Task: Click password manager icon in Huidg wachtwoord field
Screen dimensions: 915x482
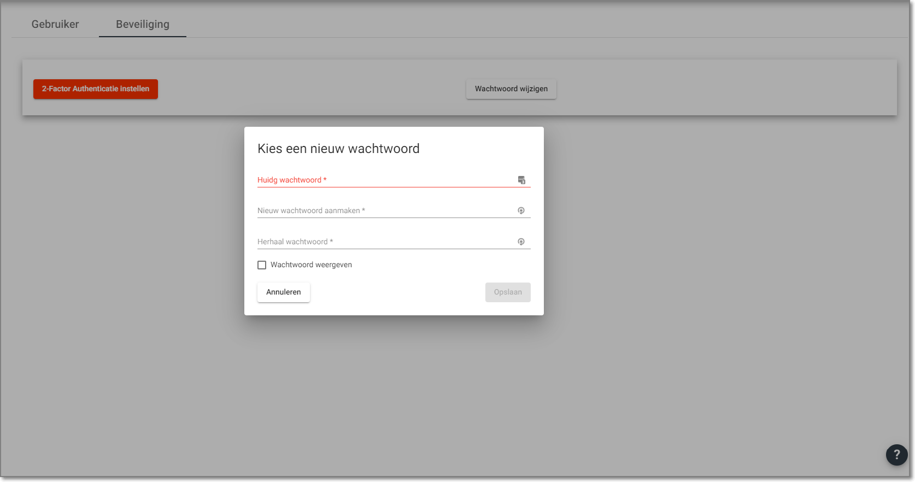Action: [521, 180]
